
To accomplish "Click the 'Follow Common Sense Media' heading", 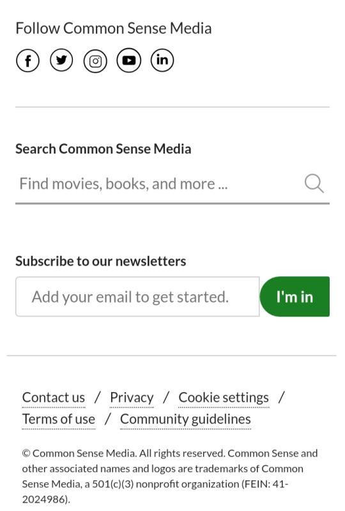I will coord(114,28).
